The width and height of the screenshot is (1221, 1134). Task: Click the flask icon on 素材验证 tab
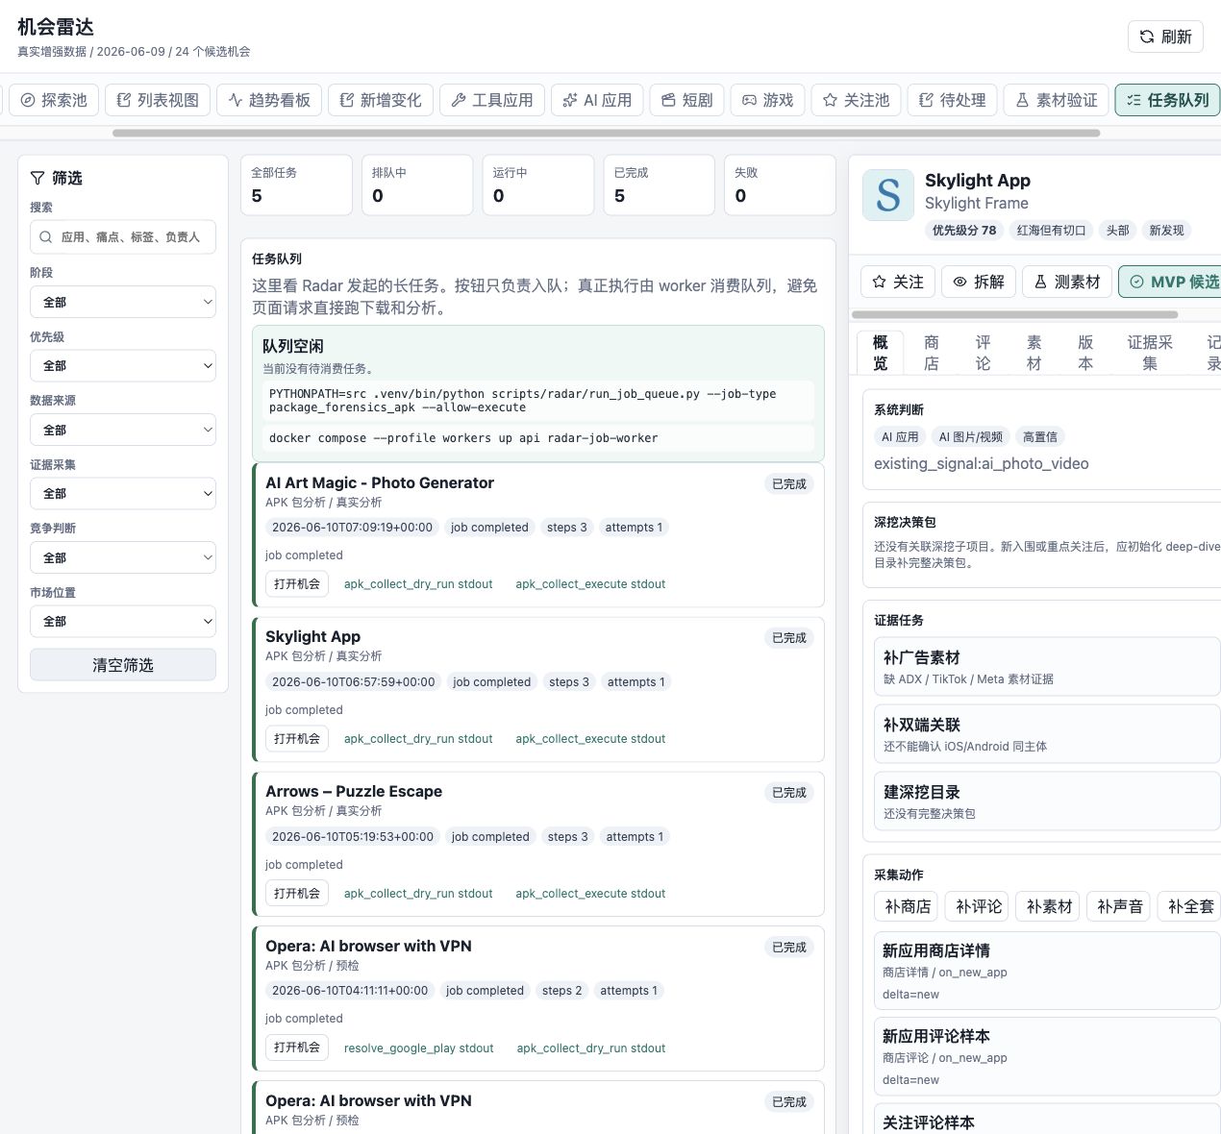(x=1023, y=100)
